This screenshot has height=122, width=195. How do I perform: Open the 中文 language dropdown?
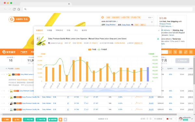pos(172,119)
